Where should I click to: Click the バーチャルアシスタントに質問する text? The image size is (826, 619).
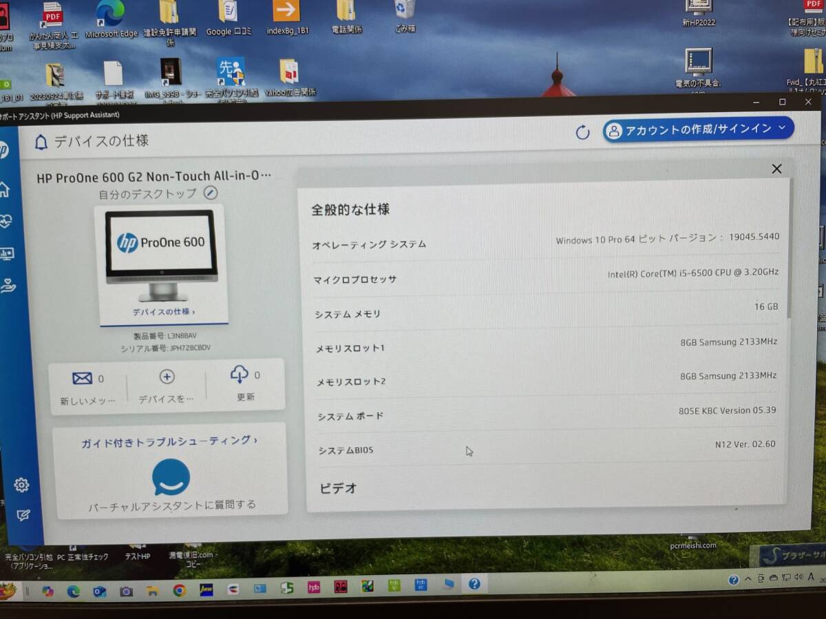171,506
